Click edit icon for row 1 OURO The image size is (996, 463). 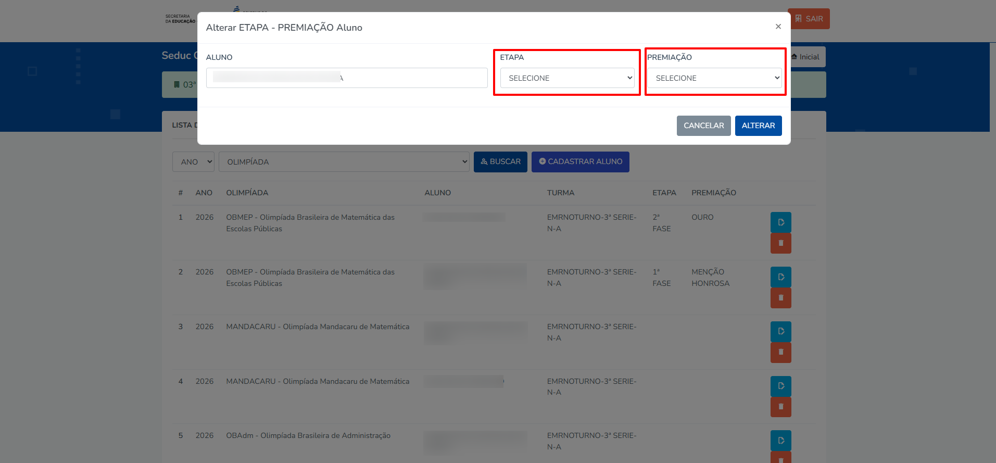[780, 222]
